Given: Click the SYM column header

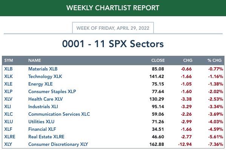Looking at the screenshot, I should point(9,60).
